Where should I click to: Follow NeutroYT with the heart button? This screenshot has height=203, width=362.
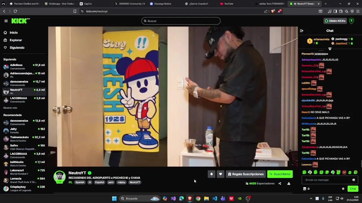tap(221, 174)
